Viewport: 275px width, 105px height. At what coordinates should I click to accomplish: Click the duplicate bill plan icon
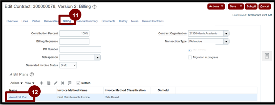(x=49, y=83)
